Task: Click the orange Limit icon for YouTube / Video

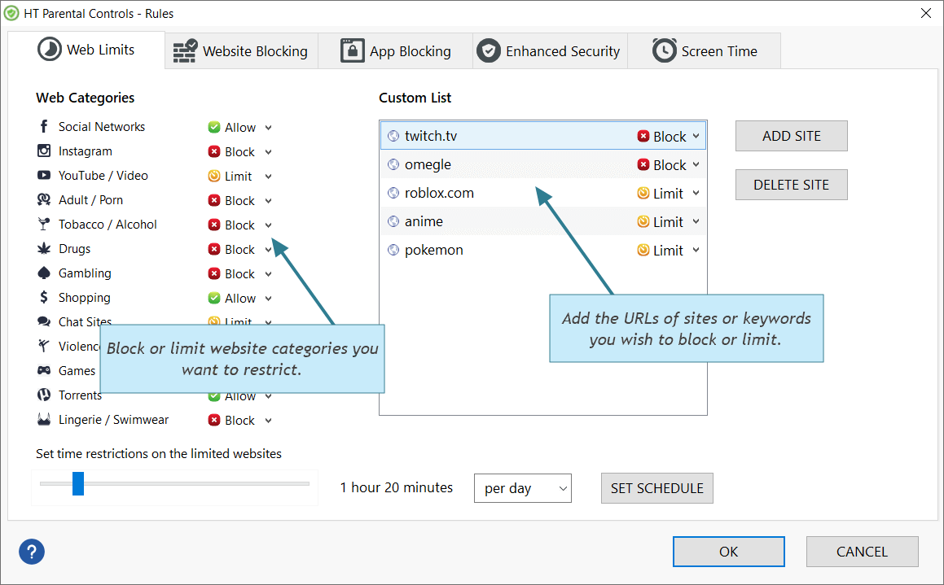Action: 213,176
